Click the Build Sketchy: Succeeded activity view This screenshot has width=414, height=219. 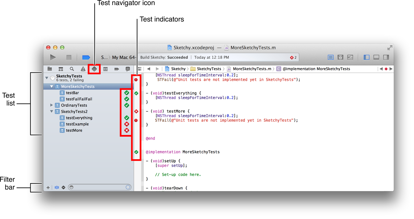click(218, 57)
